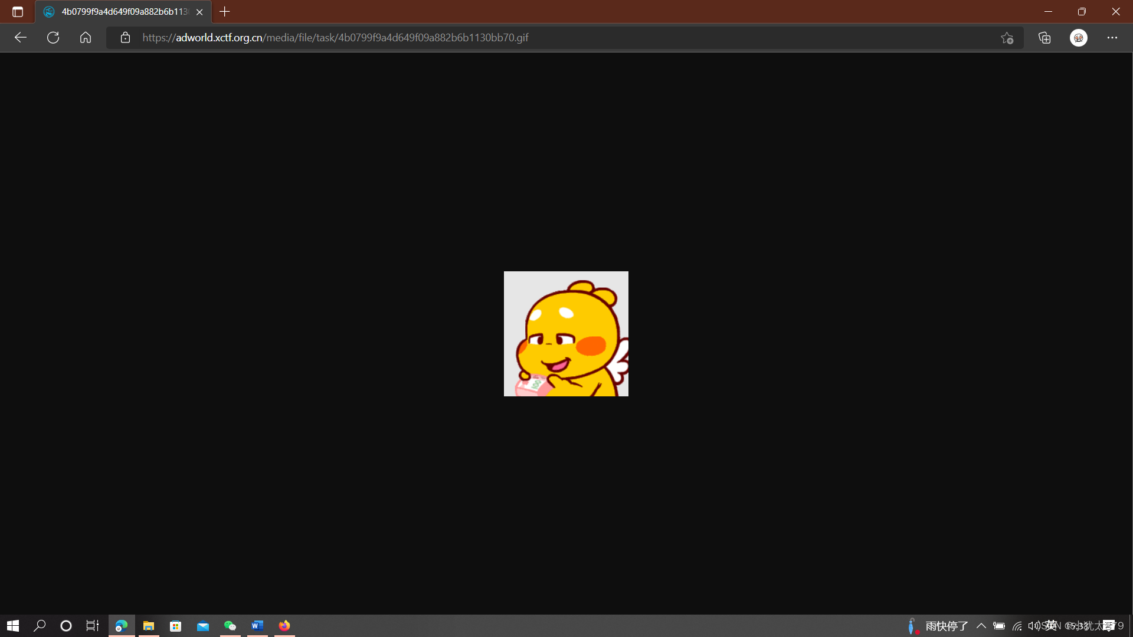This screenshot has width=1133, height=637.
Task: Open File Explorer from the taskbar
Action: coord(149,626)
